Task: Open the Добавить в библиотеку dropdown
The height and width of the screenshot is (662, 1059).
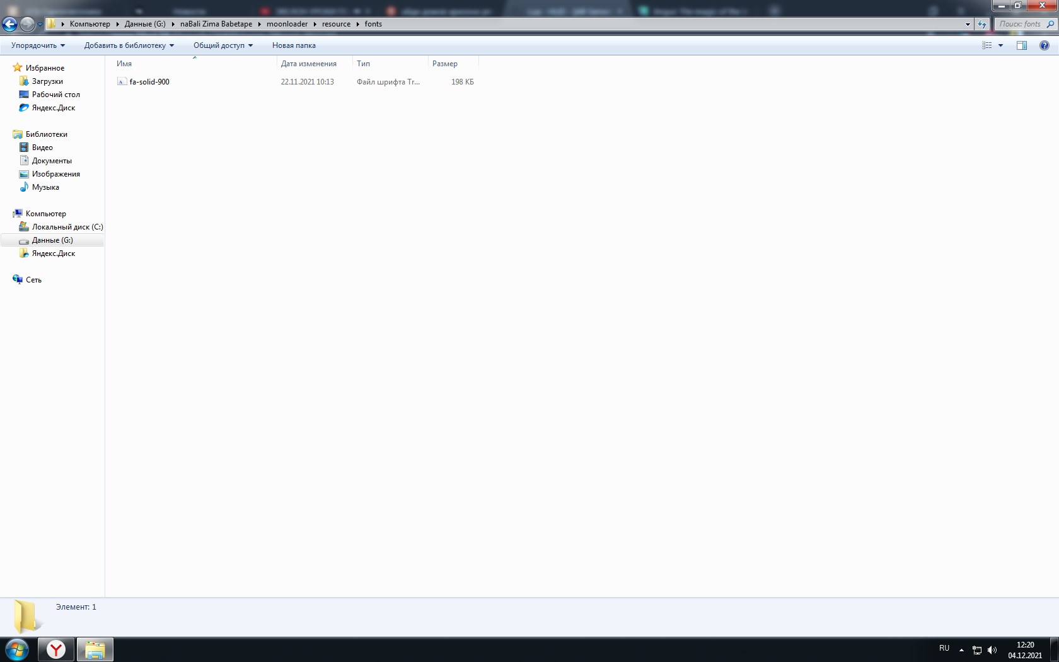Action: click(129, 45)
